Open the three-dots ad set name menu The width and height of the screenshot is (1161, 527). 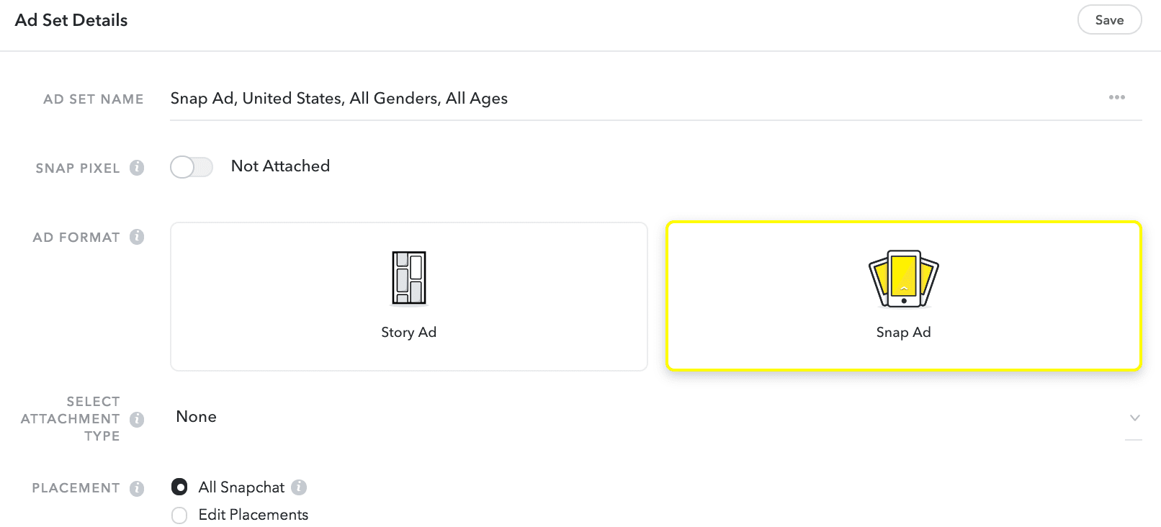1117,97
